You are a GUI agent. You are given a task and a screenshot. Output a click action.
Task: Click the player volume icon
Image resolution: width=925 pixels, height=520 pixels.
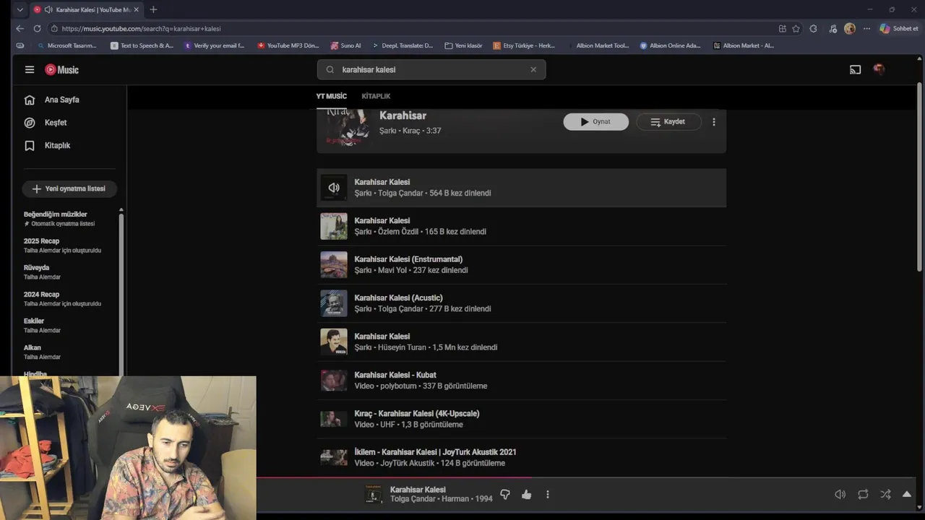[x=840, y=495]
